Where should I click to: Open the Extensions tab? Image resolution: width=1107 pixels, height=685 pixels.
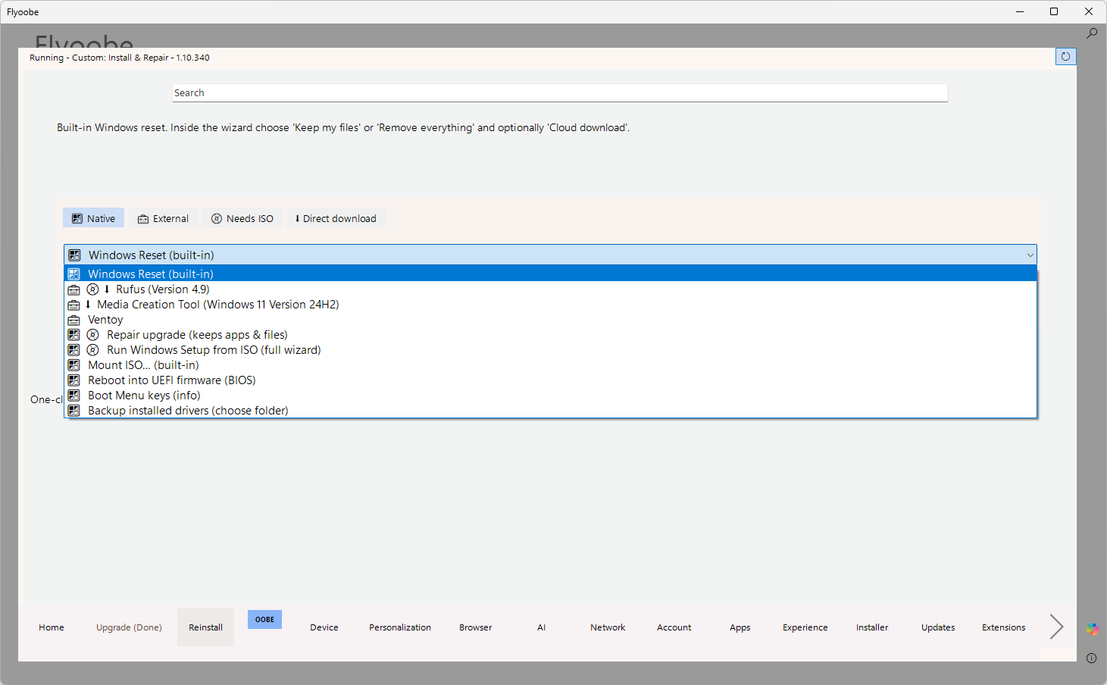point(1004,627)
